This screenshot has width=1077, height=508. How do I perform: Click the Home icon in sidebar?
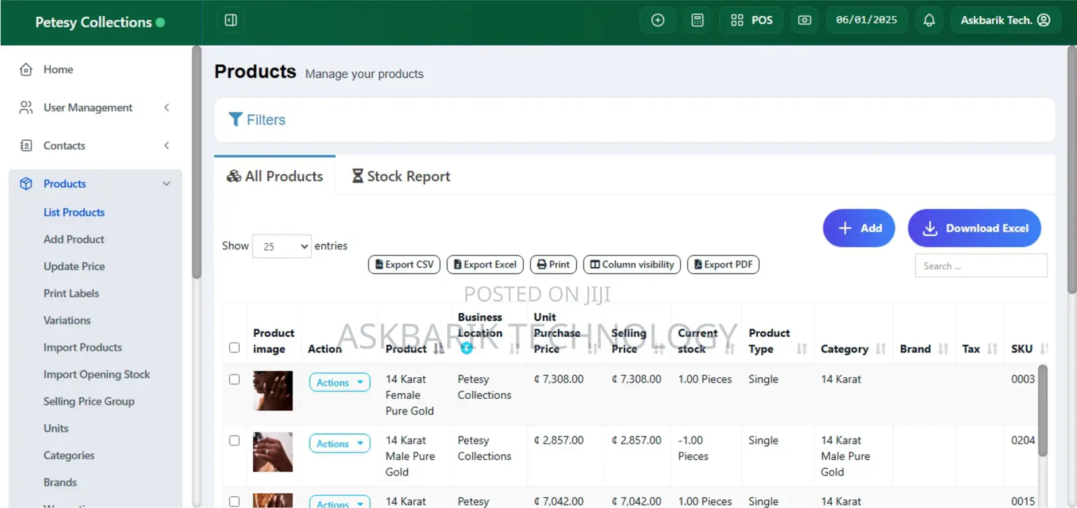(x=26, y=69)
